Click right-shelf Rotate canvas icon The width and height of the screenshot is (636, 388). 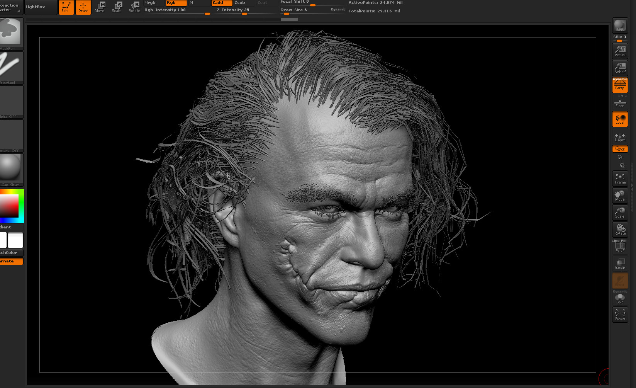[620, 230]
